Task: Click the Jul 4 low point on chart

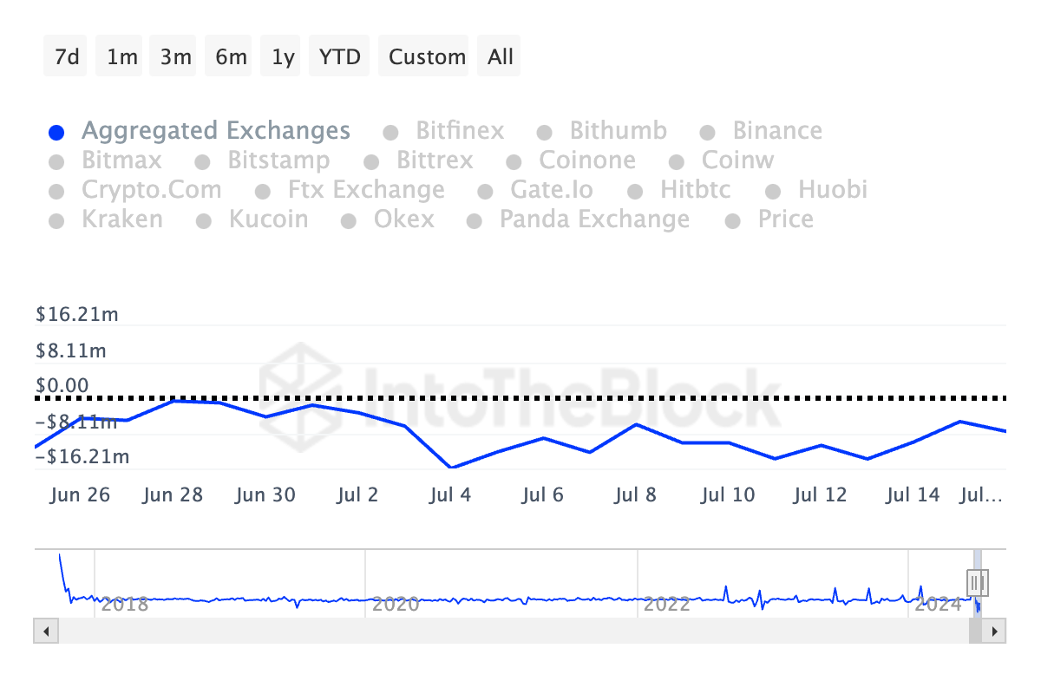Action: click(450, 468)
